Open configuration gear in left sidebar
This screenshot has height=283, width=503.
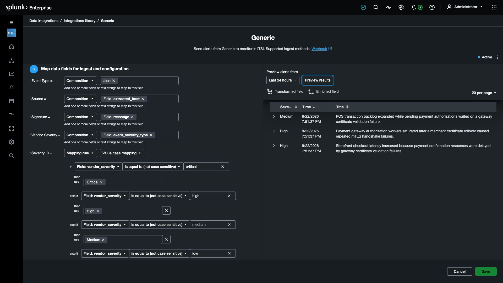click(x=11, y=142)
